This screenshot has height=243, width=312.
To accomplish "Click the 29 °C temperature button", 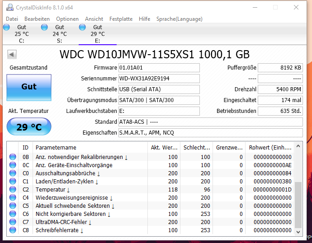I will 29,126.
